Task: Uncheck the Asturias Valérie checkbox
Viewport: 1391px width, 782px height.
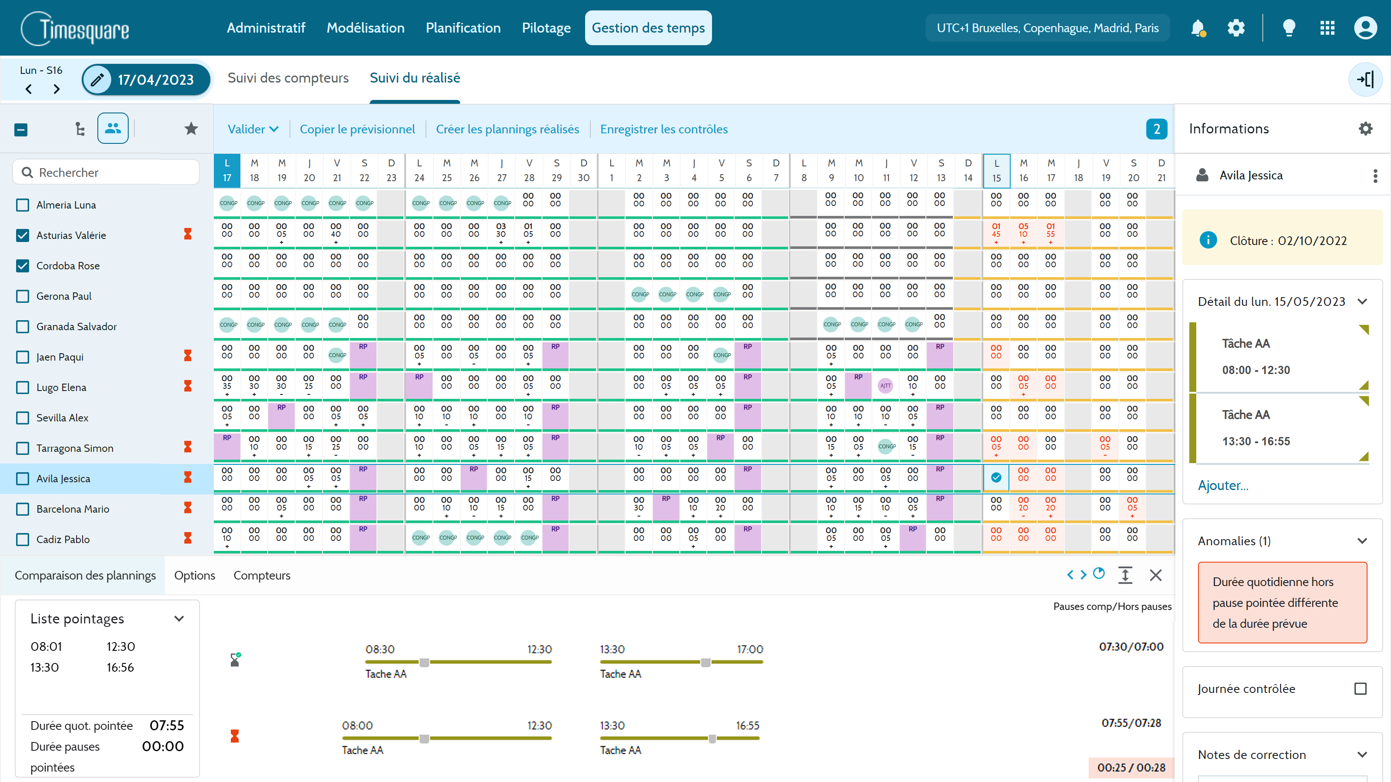Action: [23, 235]
